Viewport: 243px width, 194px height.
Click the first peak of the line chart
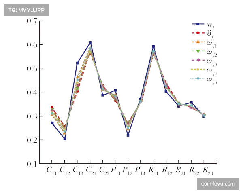tap(90, 48)
